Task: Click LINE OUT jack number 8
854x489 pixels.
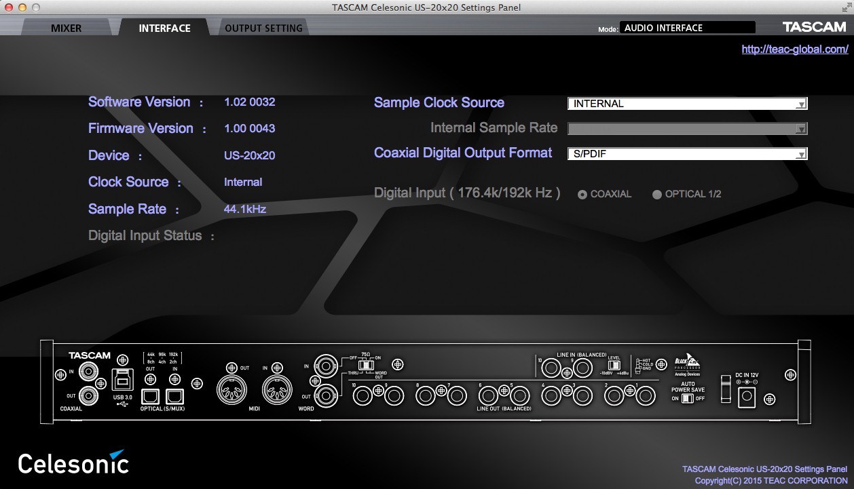Action: (426, 395)
